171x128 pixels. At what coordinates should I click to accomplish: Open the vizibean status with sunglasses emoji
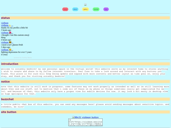[x=7, y=42]
